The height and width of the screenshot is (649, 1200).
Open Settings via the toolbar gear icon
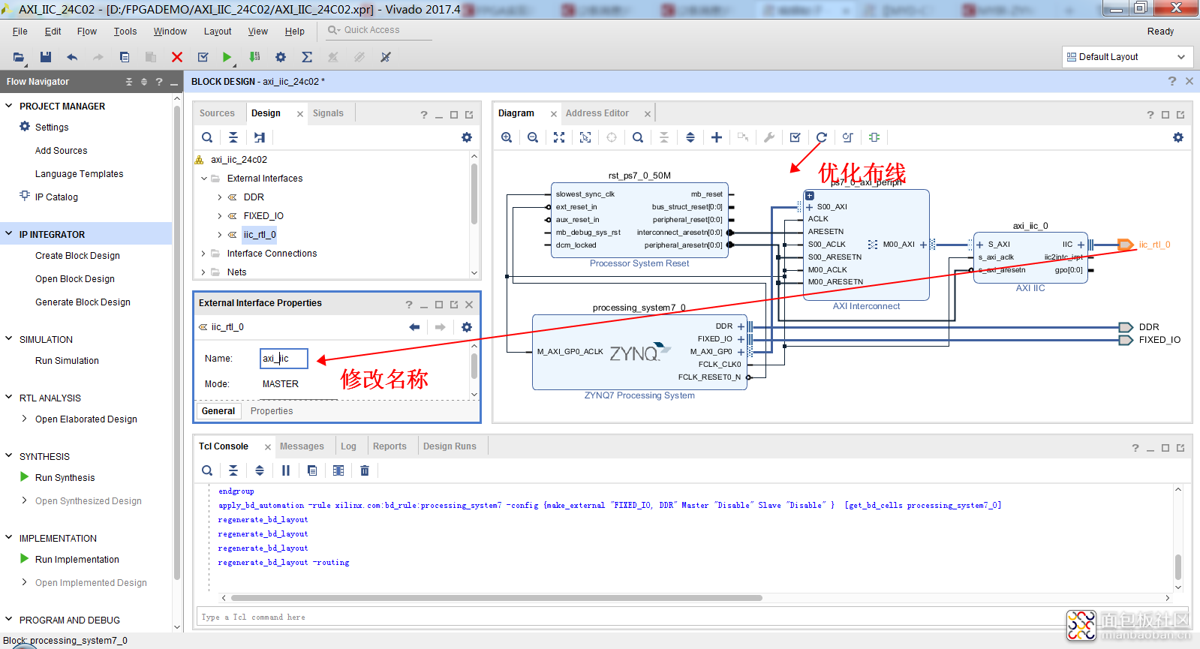tap(281, 57)
